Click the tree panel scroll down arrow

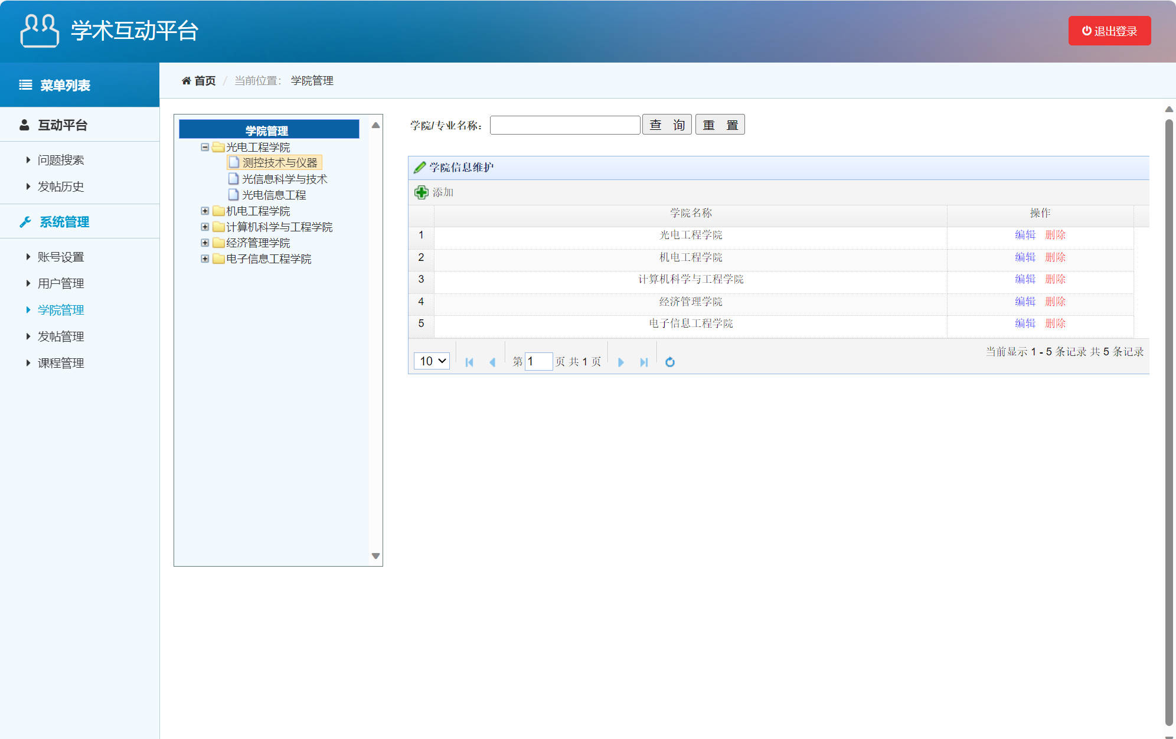[x=375, y=556]
